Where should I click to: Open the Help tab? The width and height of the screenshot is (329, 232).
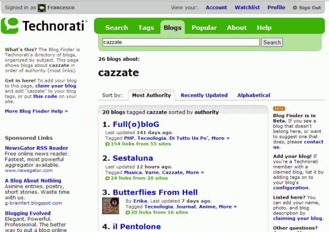tap(264, 28)
